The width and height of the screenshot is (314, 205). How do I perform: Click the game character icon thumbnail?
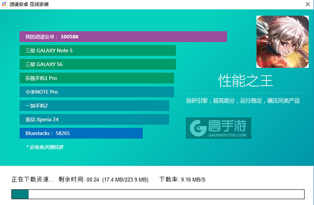pos(283,42)
